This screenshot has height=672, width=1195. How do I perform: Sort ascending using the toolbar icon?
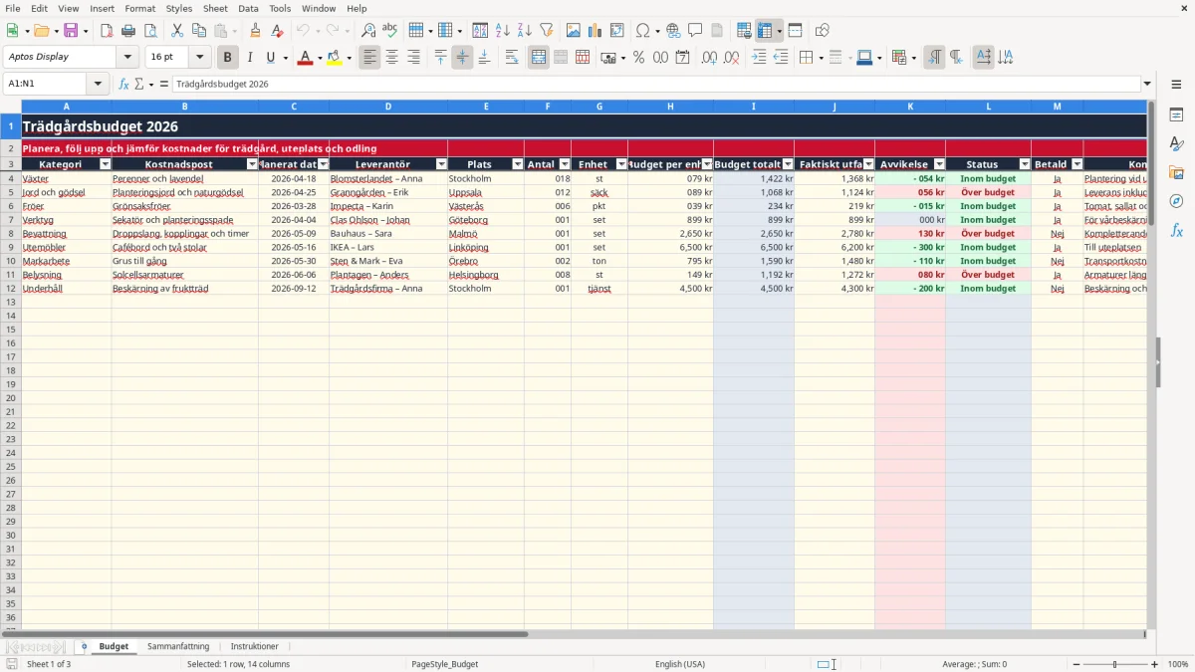[503, 31]
